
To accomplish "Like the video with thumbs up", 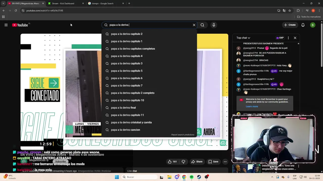I will click(x=172, y=162).
